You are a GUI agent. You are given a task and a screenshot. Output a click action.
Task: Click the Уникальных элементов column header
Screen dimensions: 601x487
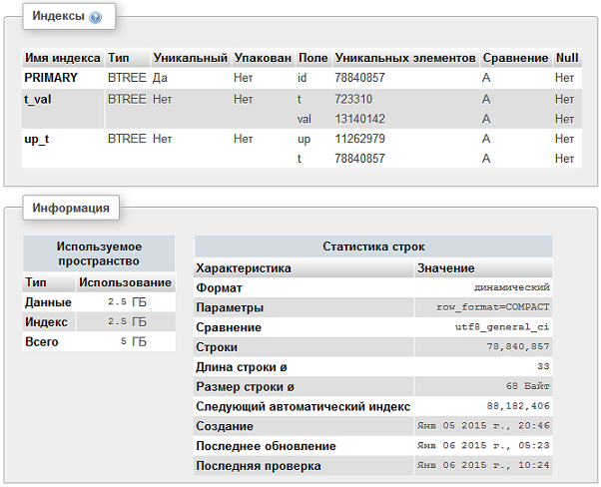click(405, 58)
